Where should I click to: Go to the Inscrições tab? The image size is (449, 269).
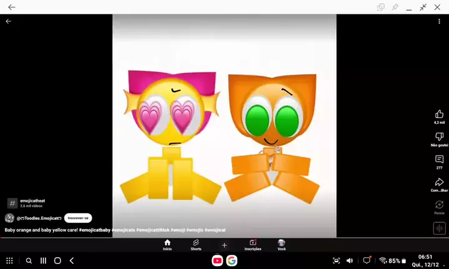tap(253, 245)
